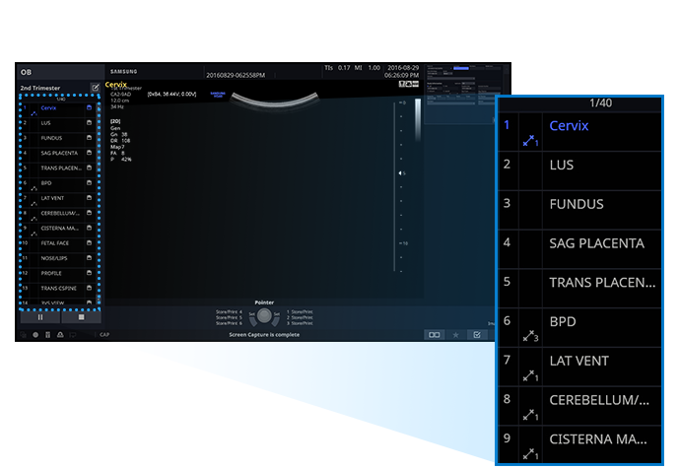Viewport: 679px width, 470px height.
Task: Click the trackball Pointer control
Action: (264, 316)
